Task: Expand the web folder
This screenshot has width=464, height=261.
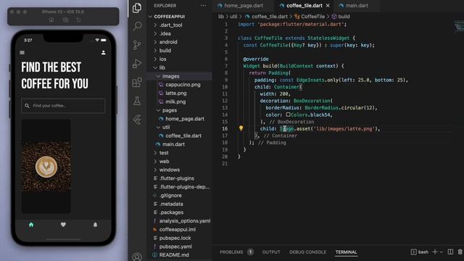Action: [155, 162]
